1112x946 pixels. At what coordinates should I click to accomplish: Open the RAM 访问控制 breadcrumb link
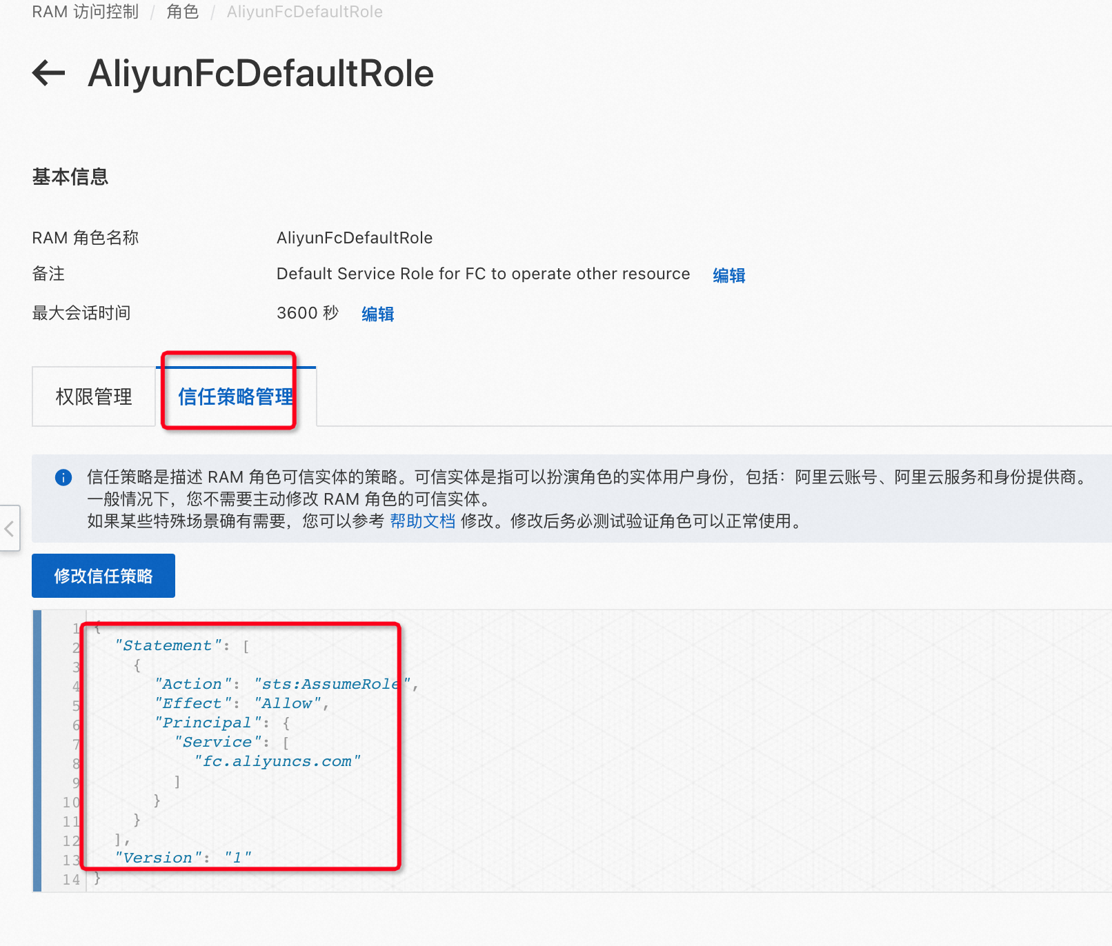click(86, 12)
